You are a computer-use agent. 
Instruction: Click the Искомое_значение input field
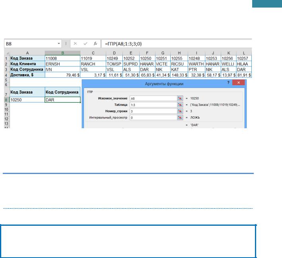(x=152, y=98)
